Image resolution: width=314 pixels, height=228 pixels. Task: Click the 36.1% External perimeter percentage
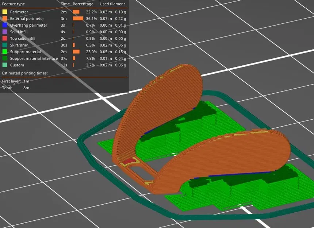point(91,19)
